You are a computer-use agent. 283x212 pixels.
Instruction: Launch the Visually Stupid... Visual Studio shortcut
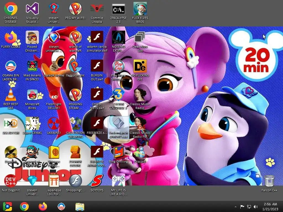click(32, 13)
